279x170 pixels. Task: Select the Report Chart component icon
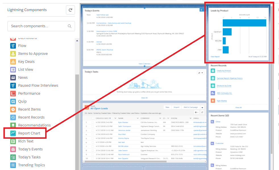point(13,133)
